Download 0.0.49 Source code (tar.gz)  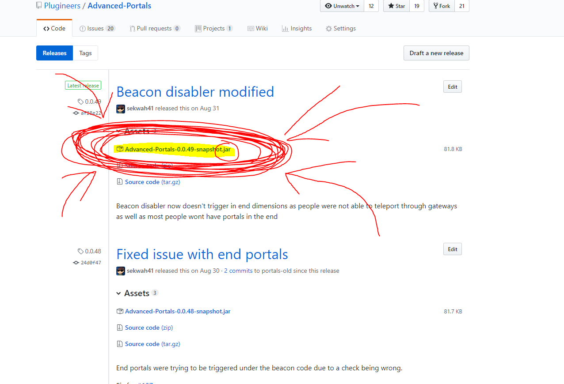tap(152, 182)
